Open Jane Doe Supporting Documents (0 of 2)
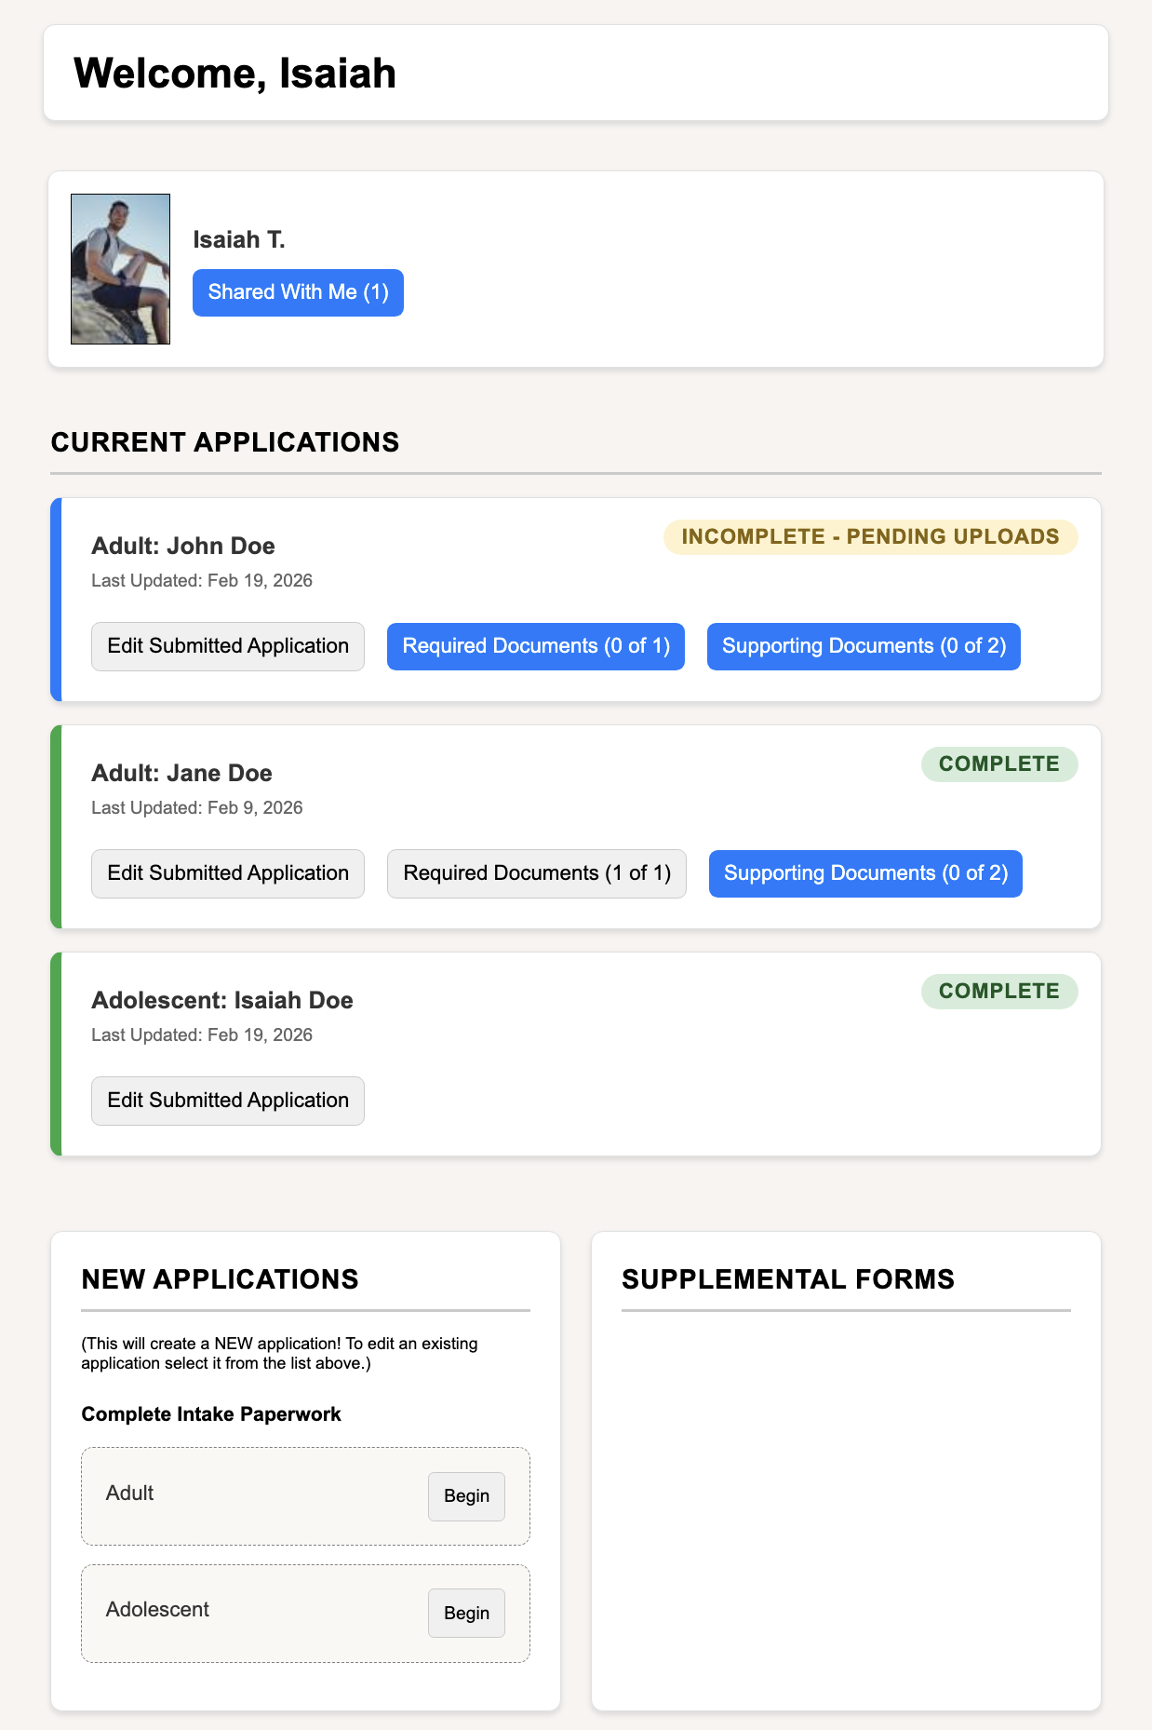This screenshot has width=1152, height=1730. pyautogui.click(x=865, y=873)
